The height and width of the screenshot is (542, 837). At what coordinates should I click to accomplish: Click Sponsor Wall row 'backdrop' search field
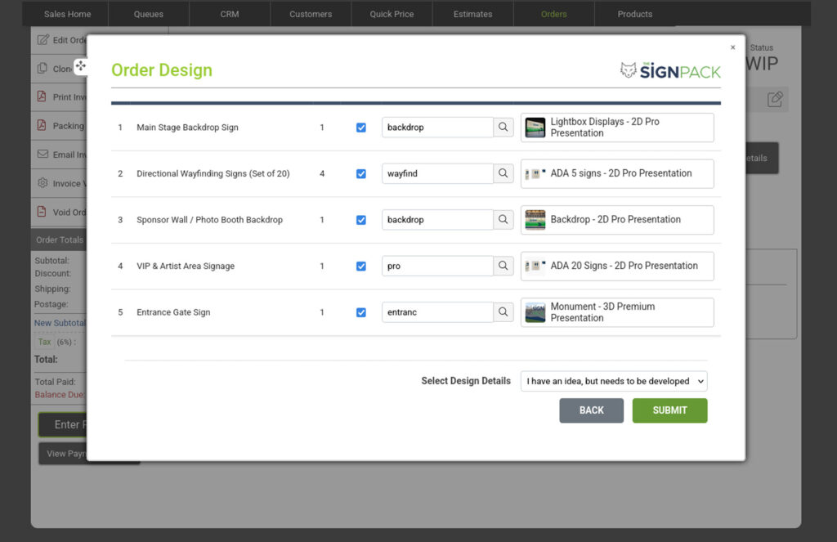[437, 219]
